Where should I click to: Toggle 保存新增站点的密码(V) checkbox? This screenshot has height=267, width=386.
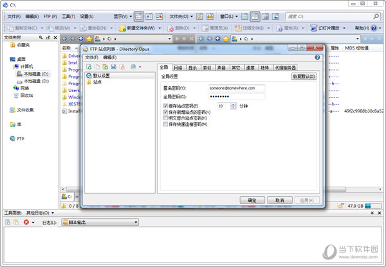click(165, 112)
